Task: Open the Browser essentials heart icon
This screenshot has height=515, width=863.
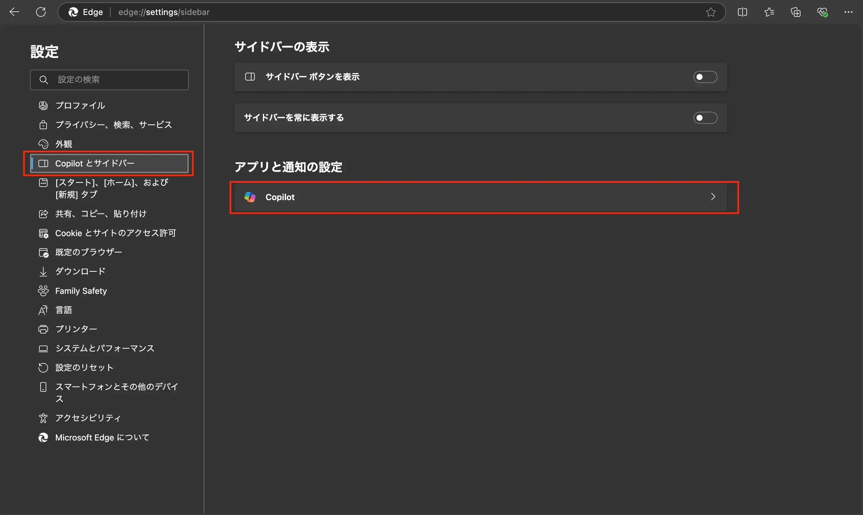Action: click(822, 12)
